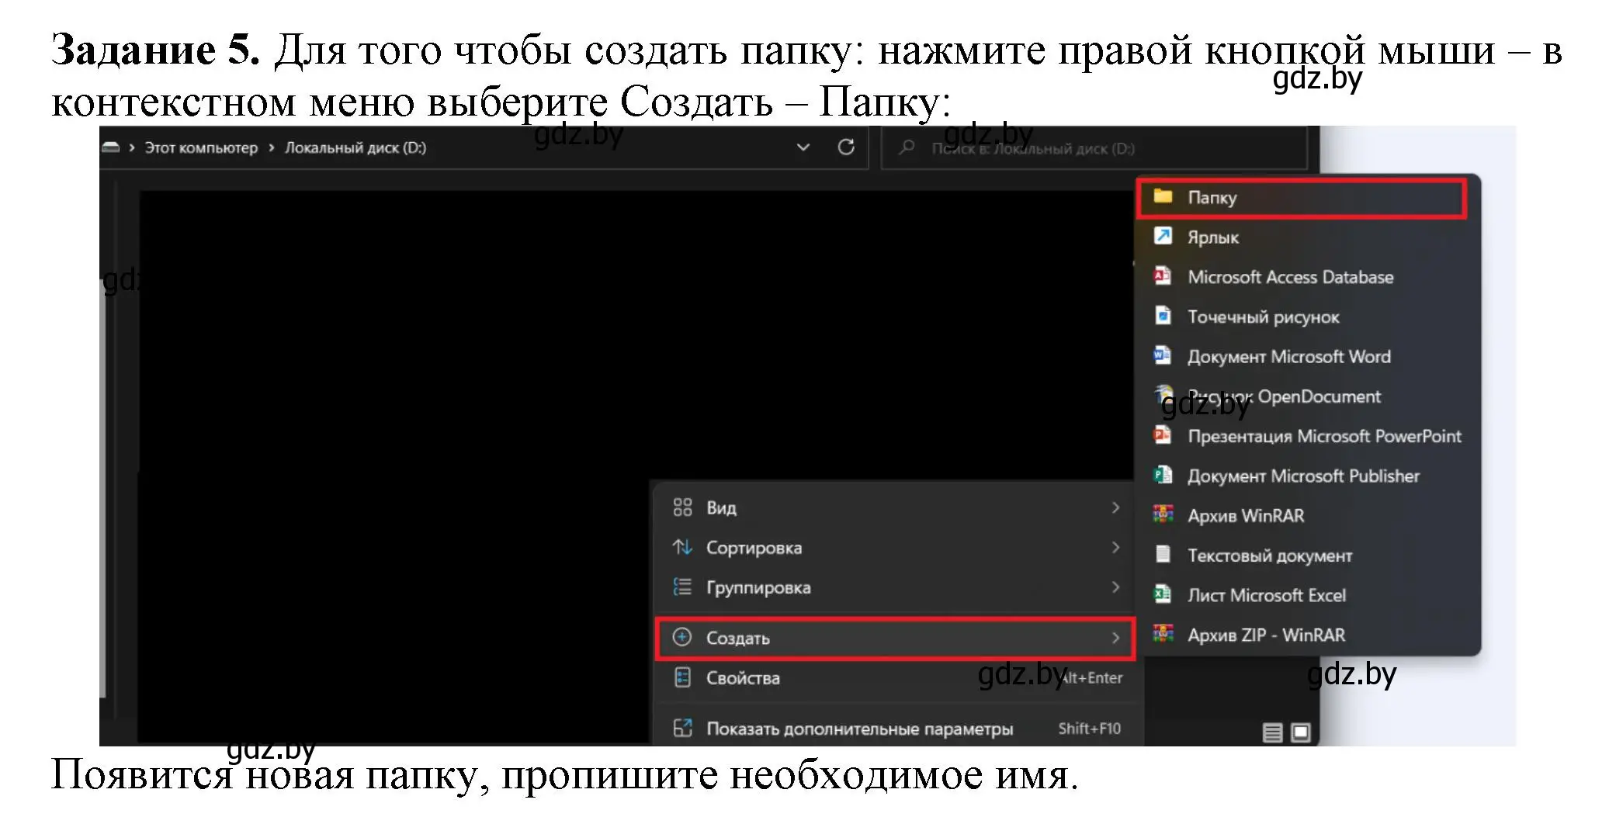1609x817 pixels.
Task: Open Свойства from context menu
Action: 895,678
